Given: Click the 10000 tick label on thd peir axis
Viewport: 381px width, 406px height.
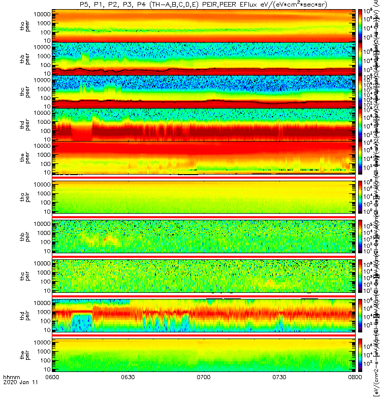Looking at the screenshot, I should tap(42, 302).
